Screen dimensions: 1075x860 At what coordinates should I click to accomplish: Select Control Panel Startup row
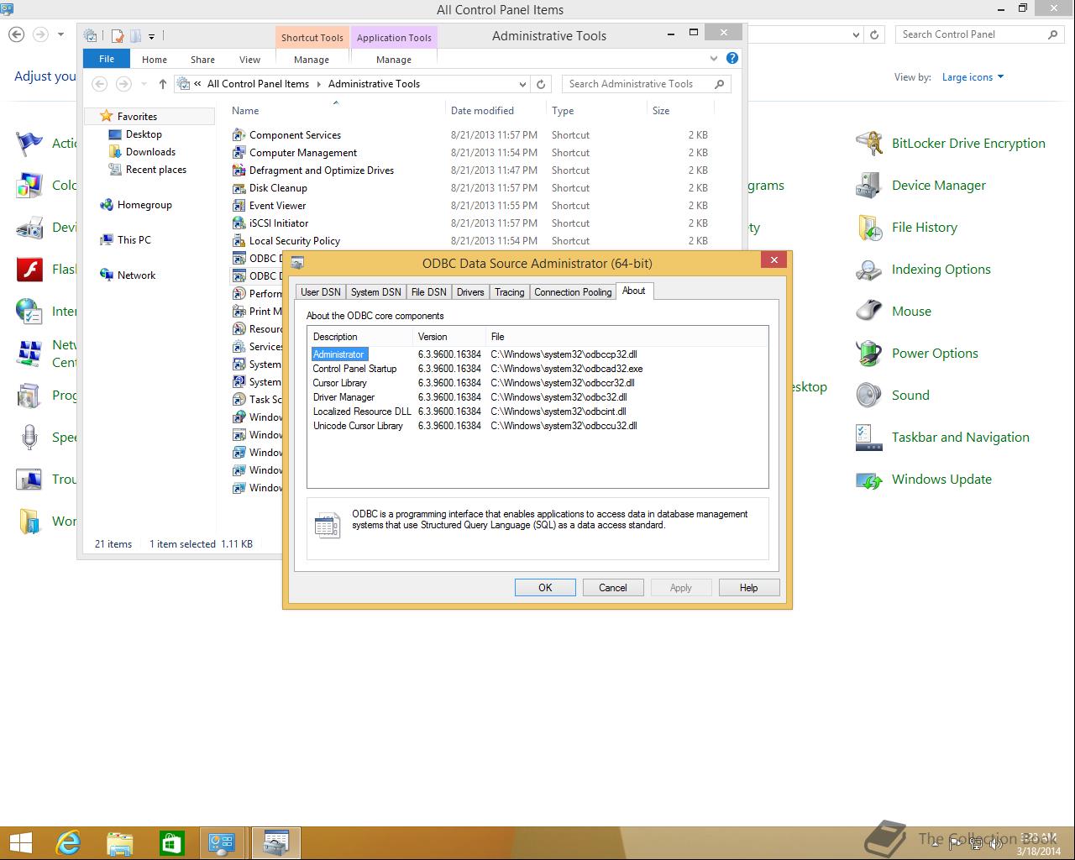pos(537,369)
